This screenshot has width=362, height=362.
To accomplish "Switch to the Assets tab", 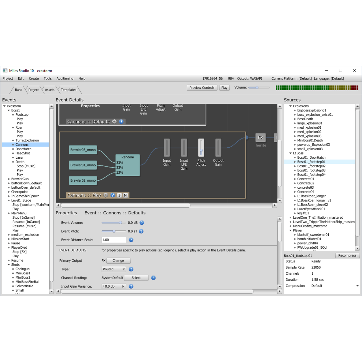I will tap(49, 90).
